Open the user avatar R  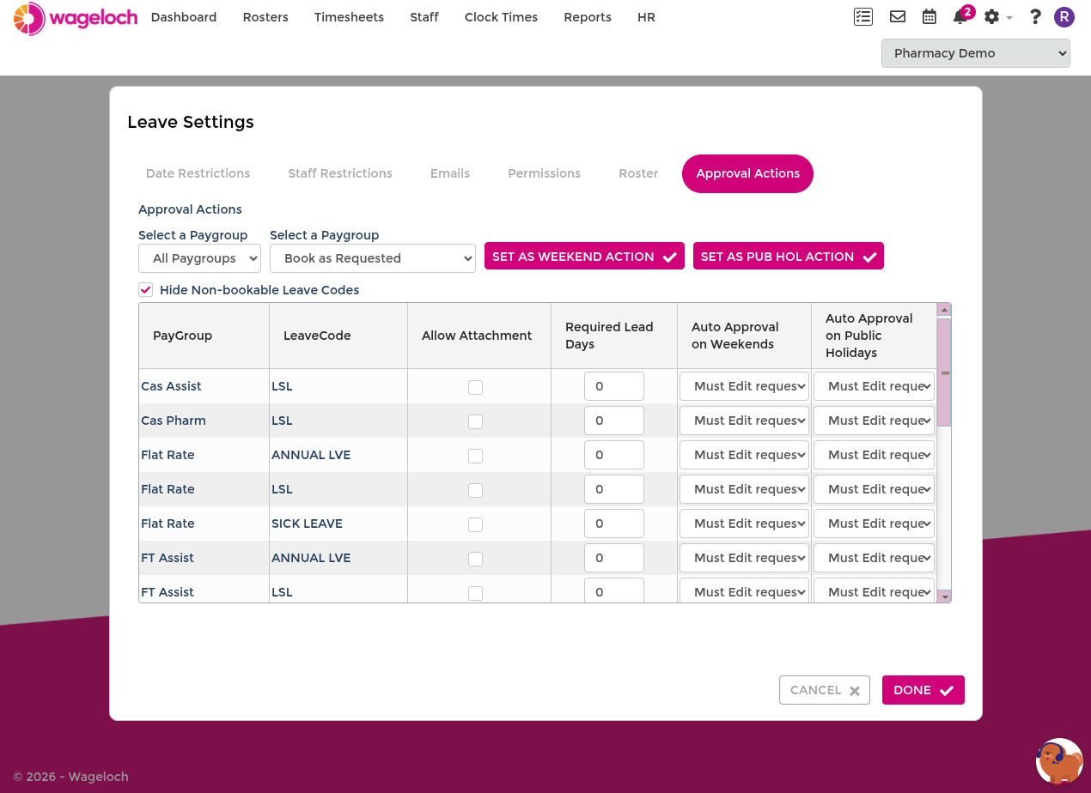tap(1064, 16)
